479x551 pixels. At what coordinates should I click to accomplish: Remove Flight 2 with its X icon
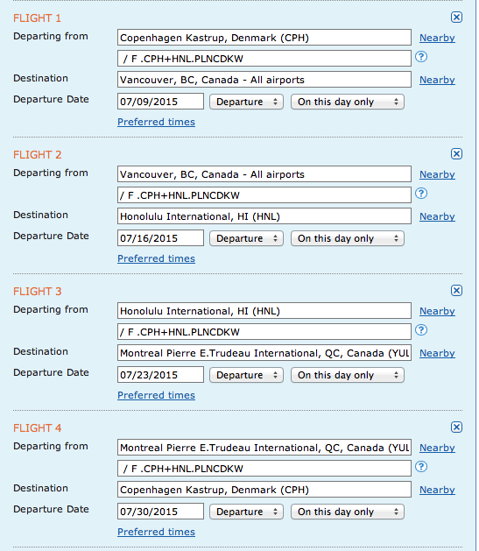pos(456,153)
